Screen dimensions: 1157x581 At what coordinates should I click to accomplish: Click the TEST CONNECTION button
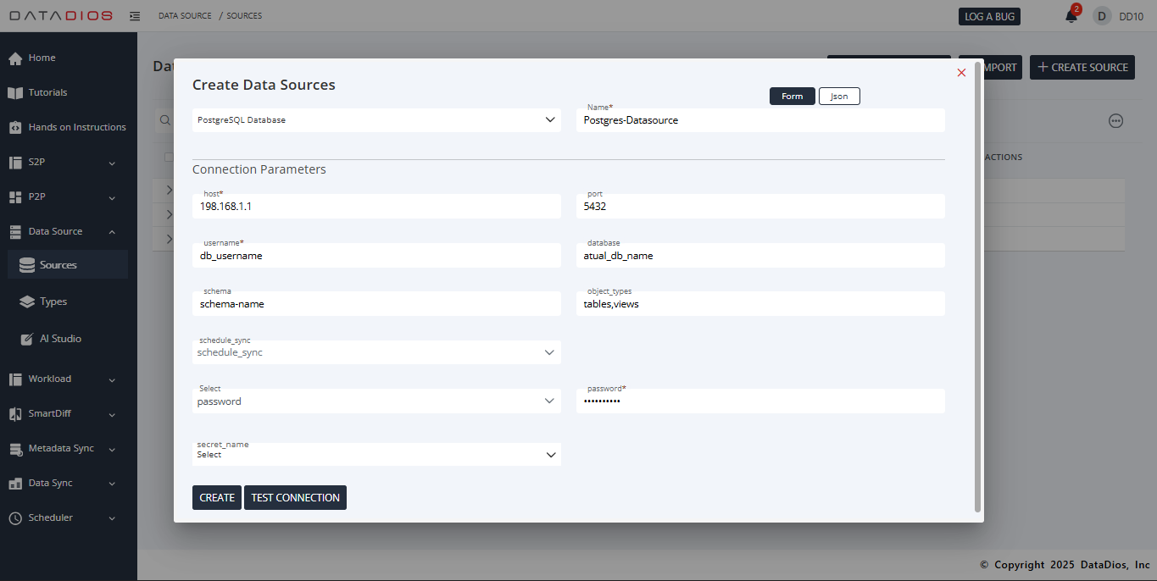tap(295, 497)
